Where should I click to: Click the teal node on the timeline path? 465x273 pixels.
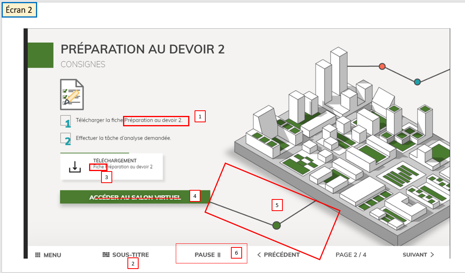click(417, 82)
